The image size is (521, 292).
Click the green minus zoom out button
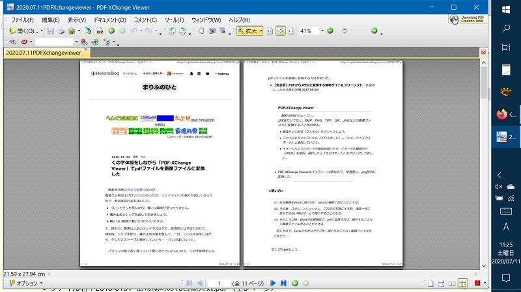tap(330, 31)
